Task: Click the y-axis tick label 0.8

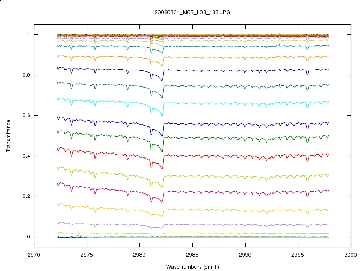Action: pyautogui.click(x=26, y=75)
